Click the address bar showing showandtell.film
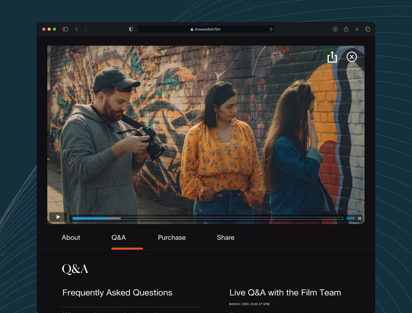Viewport: 412px width, 313px height. [206, 29]
